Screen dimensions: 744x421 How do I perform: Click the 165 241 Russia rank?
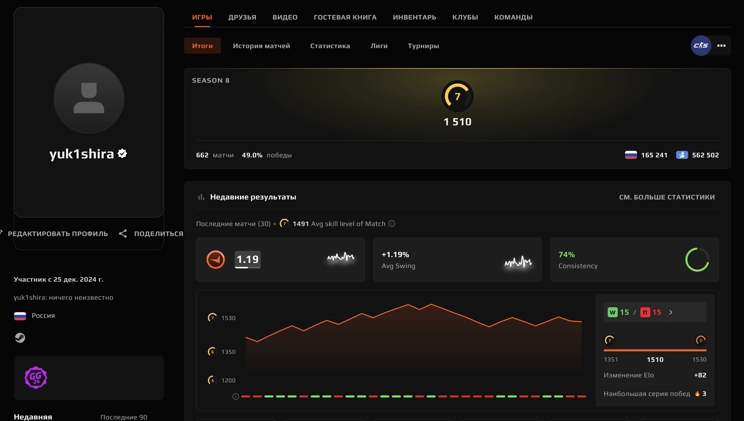click(654, 155)
